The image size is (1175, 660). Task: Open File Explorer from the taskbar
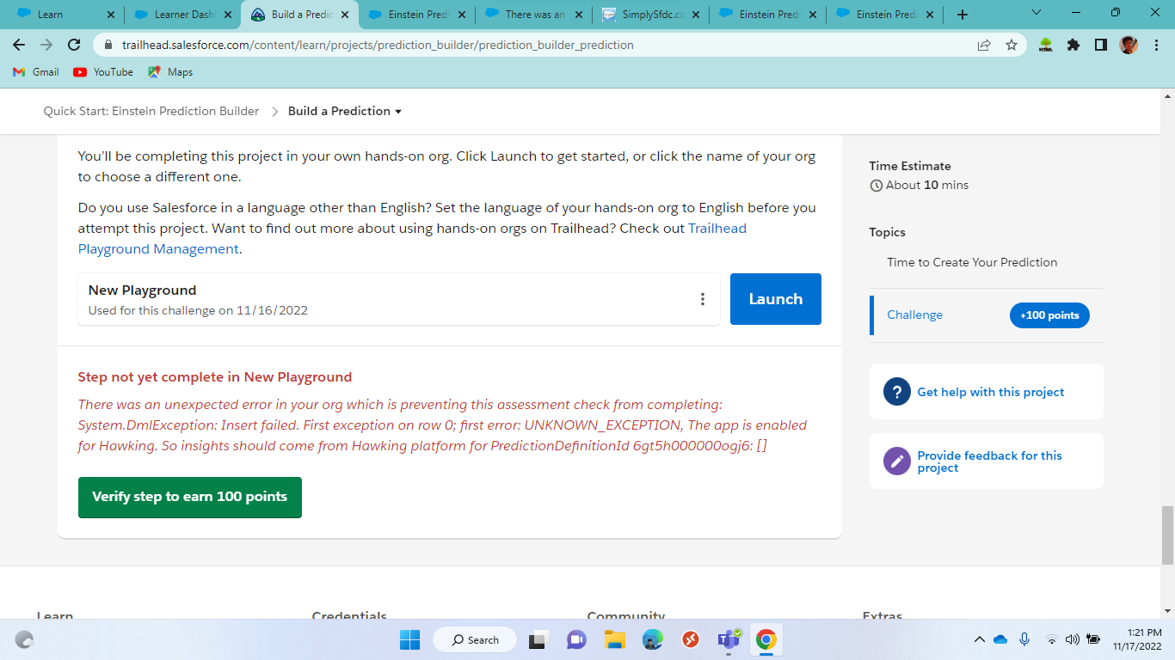(614, 639)
